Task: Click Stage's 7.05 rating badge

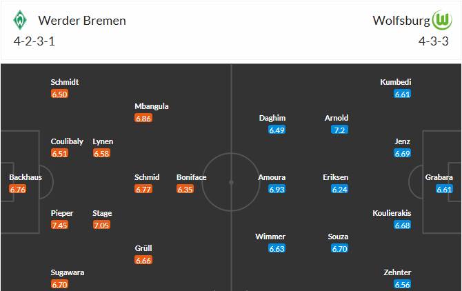Action: [101, 225]
